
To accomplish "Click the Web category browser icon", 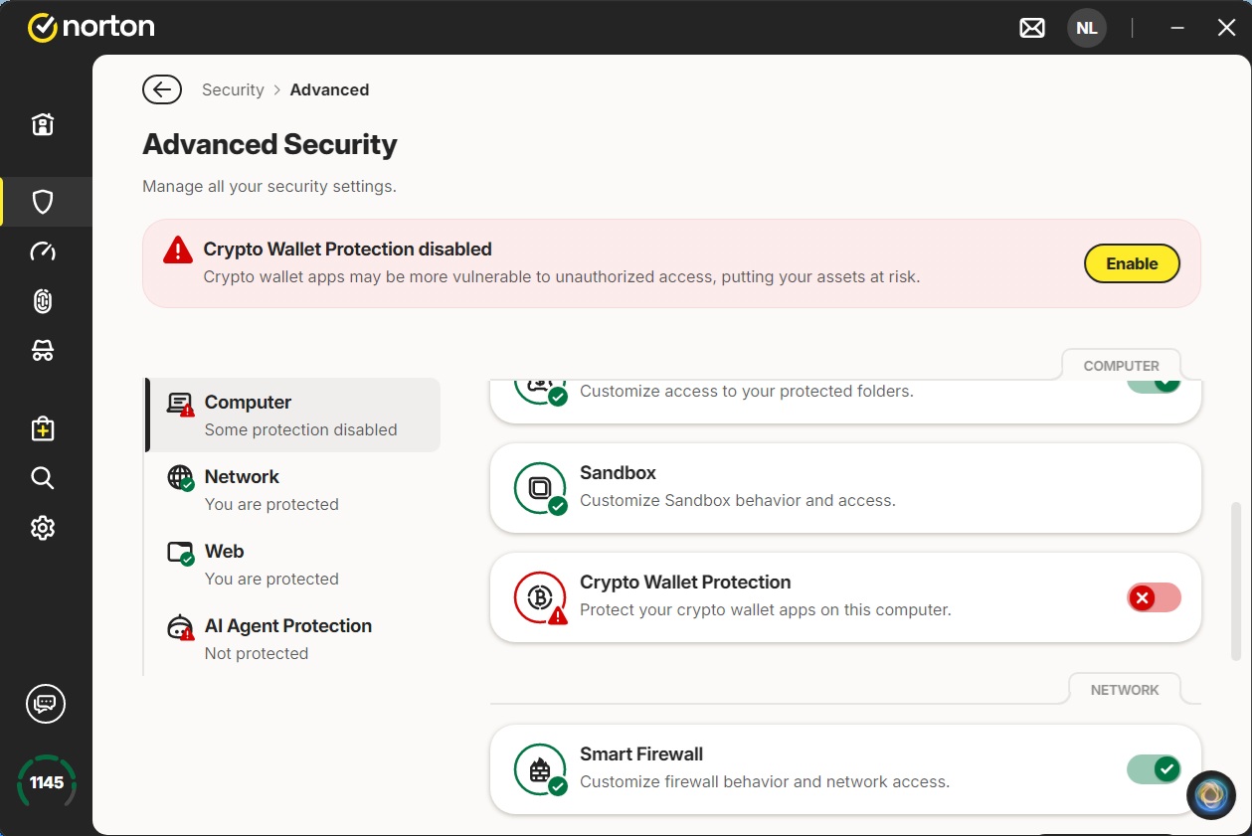I will coord(180,553).
